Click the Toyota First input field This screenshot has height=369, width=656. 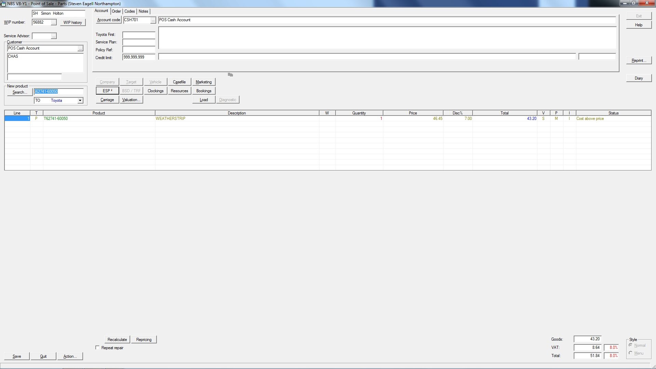tap(139, 35)
